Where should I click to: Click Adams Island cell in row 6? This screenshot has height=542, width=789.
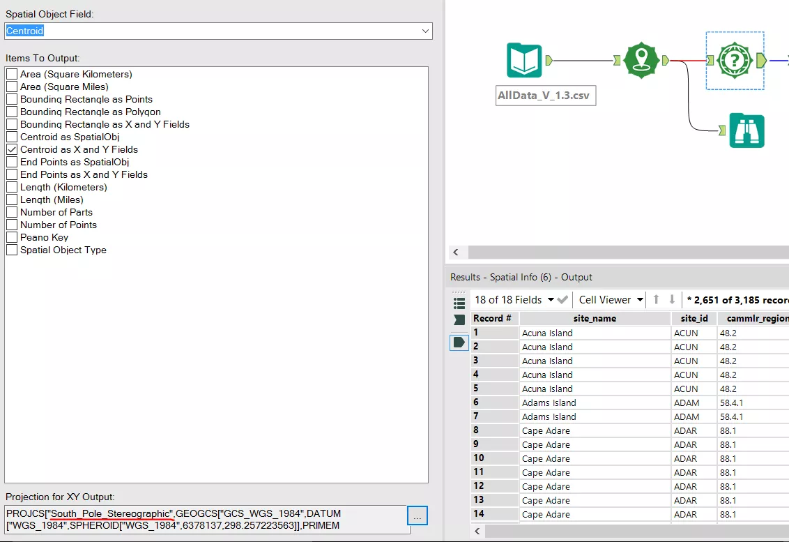[595, 402]
